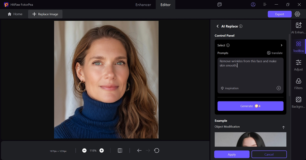Click the Generate button

point(250,106)
